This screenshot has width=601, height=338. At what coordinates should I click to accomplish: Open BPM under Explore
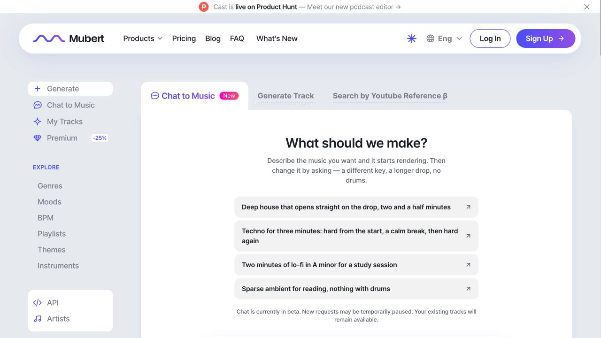(x=46, y=218)
